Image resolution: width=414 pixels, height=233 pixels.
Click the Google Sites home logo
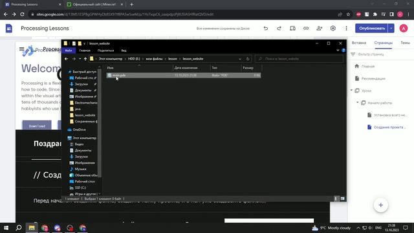tap(8, 28)
